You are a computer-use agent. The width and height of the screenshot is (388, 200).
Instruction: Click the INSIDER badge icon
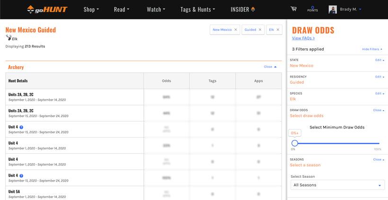[253, 9]
